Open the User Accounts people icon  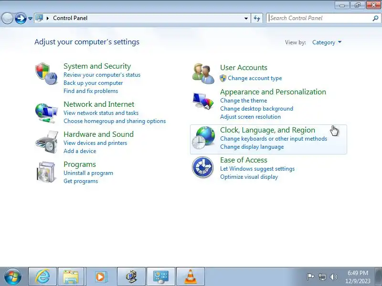203,74
